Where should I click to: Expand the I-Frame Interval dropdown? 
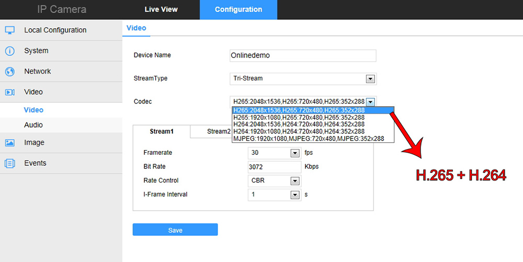294,195
